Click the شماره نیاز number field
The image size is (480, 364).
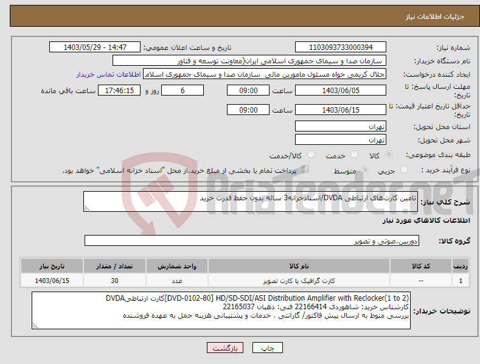341,47
